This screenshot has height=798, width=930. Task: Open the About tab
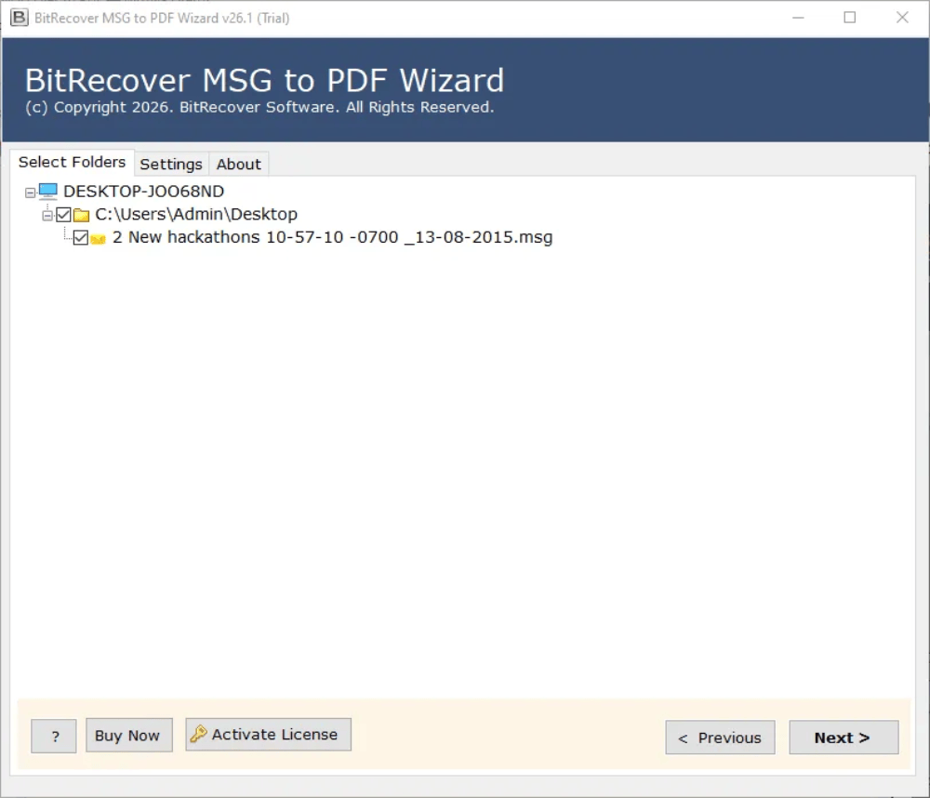pos(238,164)
